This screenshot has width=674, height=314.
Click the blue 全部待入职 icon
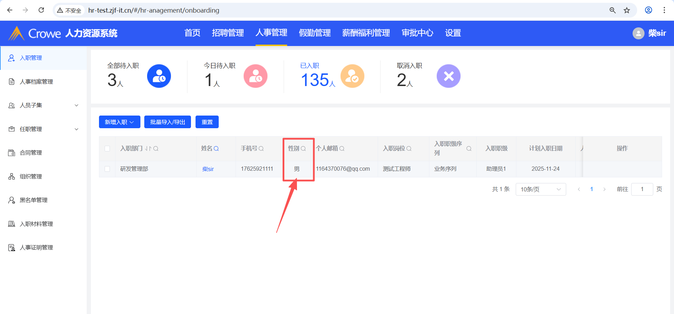click(159, 76)
